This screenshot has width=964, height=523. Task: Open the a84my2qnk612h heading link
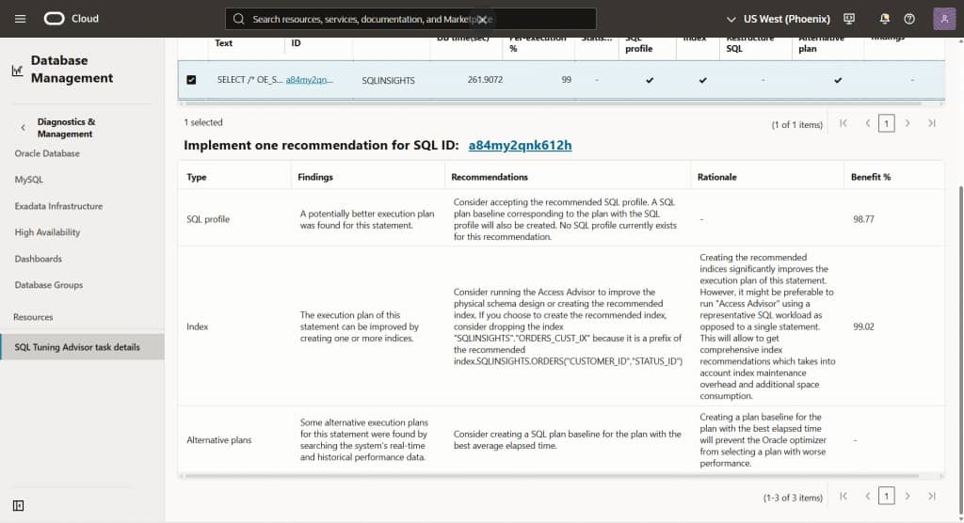click(x=520, y=145)
